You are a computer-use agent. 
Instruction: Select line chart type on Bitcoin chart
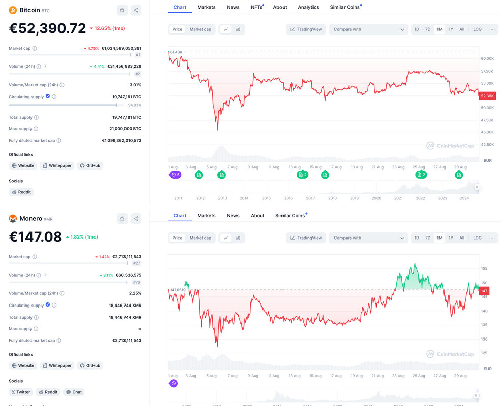pos(226,29)
